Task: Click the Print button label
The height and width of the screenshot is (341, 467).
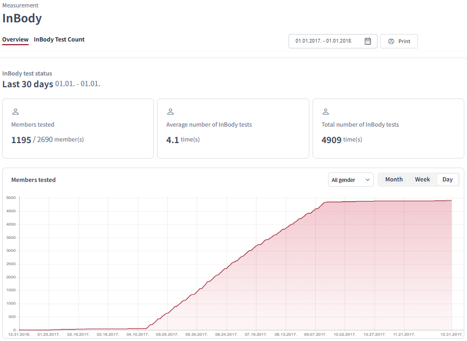Action: (404, 41)
